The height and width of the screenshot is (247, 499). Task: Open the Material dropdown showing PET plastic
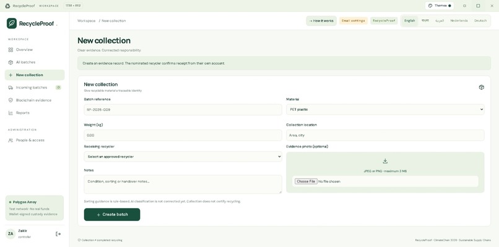point(385,110)
